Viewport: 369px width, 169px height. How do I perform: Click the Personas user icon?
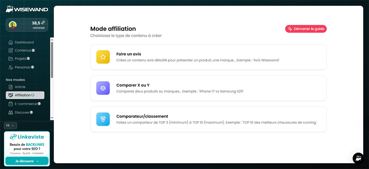pyautogui.click(x=10, y=67)
